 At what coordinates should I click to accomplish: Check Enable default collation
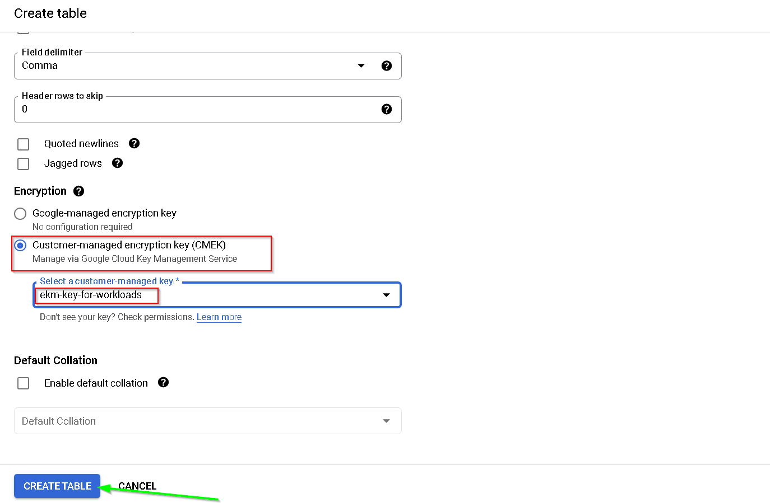click(x=23, y=383)
